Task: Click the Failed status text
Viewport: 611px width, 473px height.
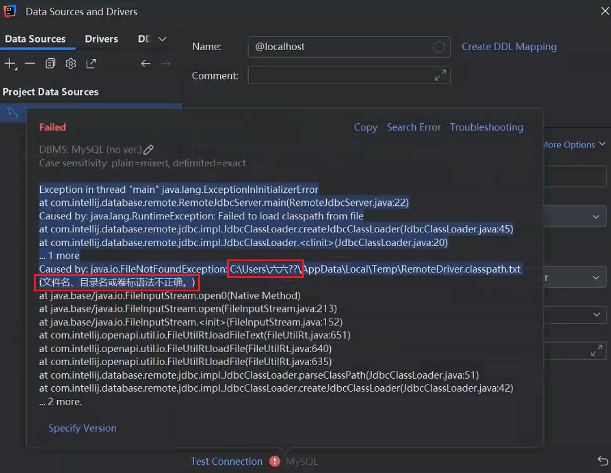Action: tap(52, 127)
